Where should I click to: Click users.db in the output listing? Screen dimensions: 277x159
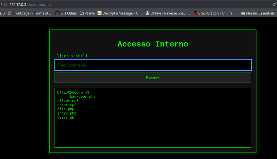pyautogui.click(x=66, y=117)
